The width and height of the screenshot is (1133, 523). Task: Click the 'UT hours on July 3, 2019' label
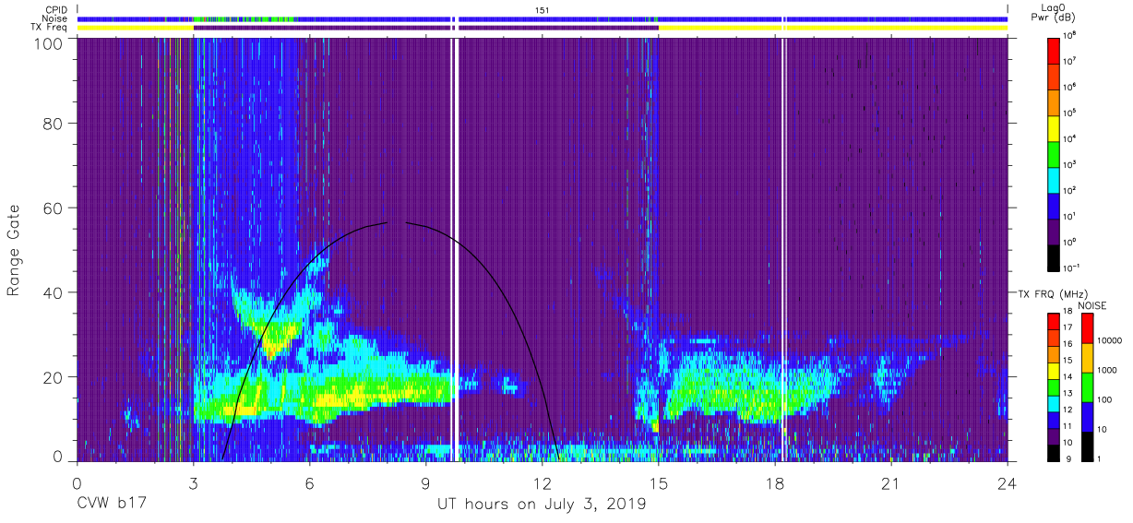point(542,505)
